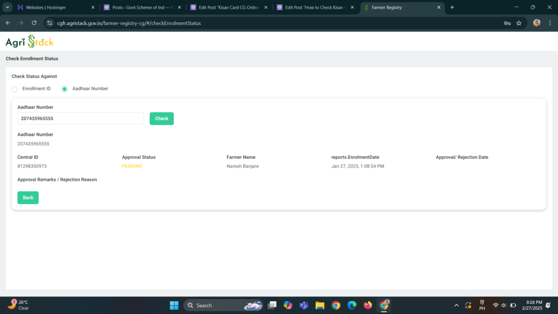Click the green Check button

[162, 119]
